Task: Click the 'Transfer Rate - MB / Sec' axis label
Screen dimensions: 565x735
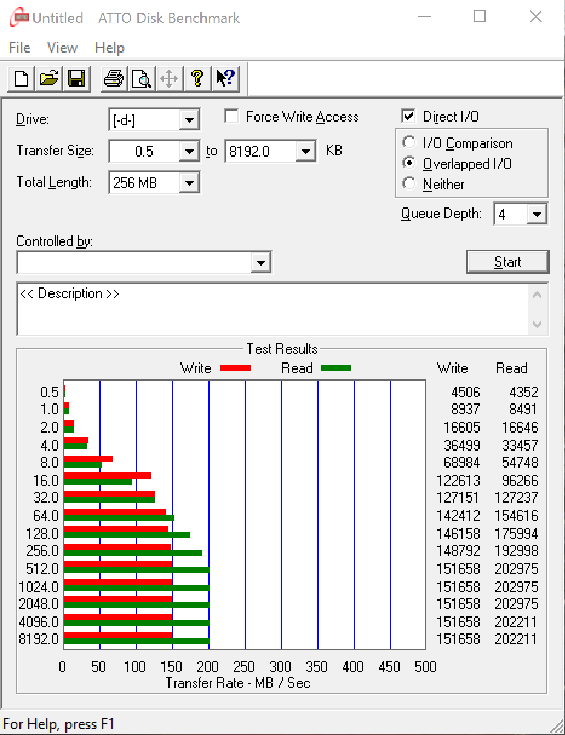Action: click(x=238, y=682)
